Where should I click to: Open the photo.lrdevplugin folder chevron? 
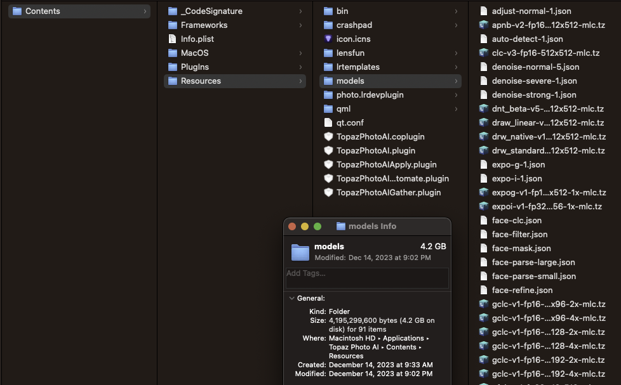[456, 95]
